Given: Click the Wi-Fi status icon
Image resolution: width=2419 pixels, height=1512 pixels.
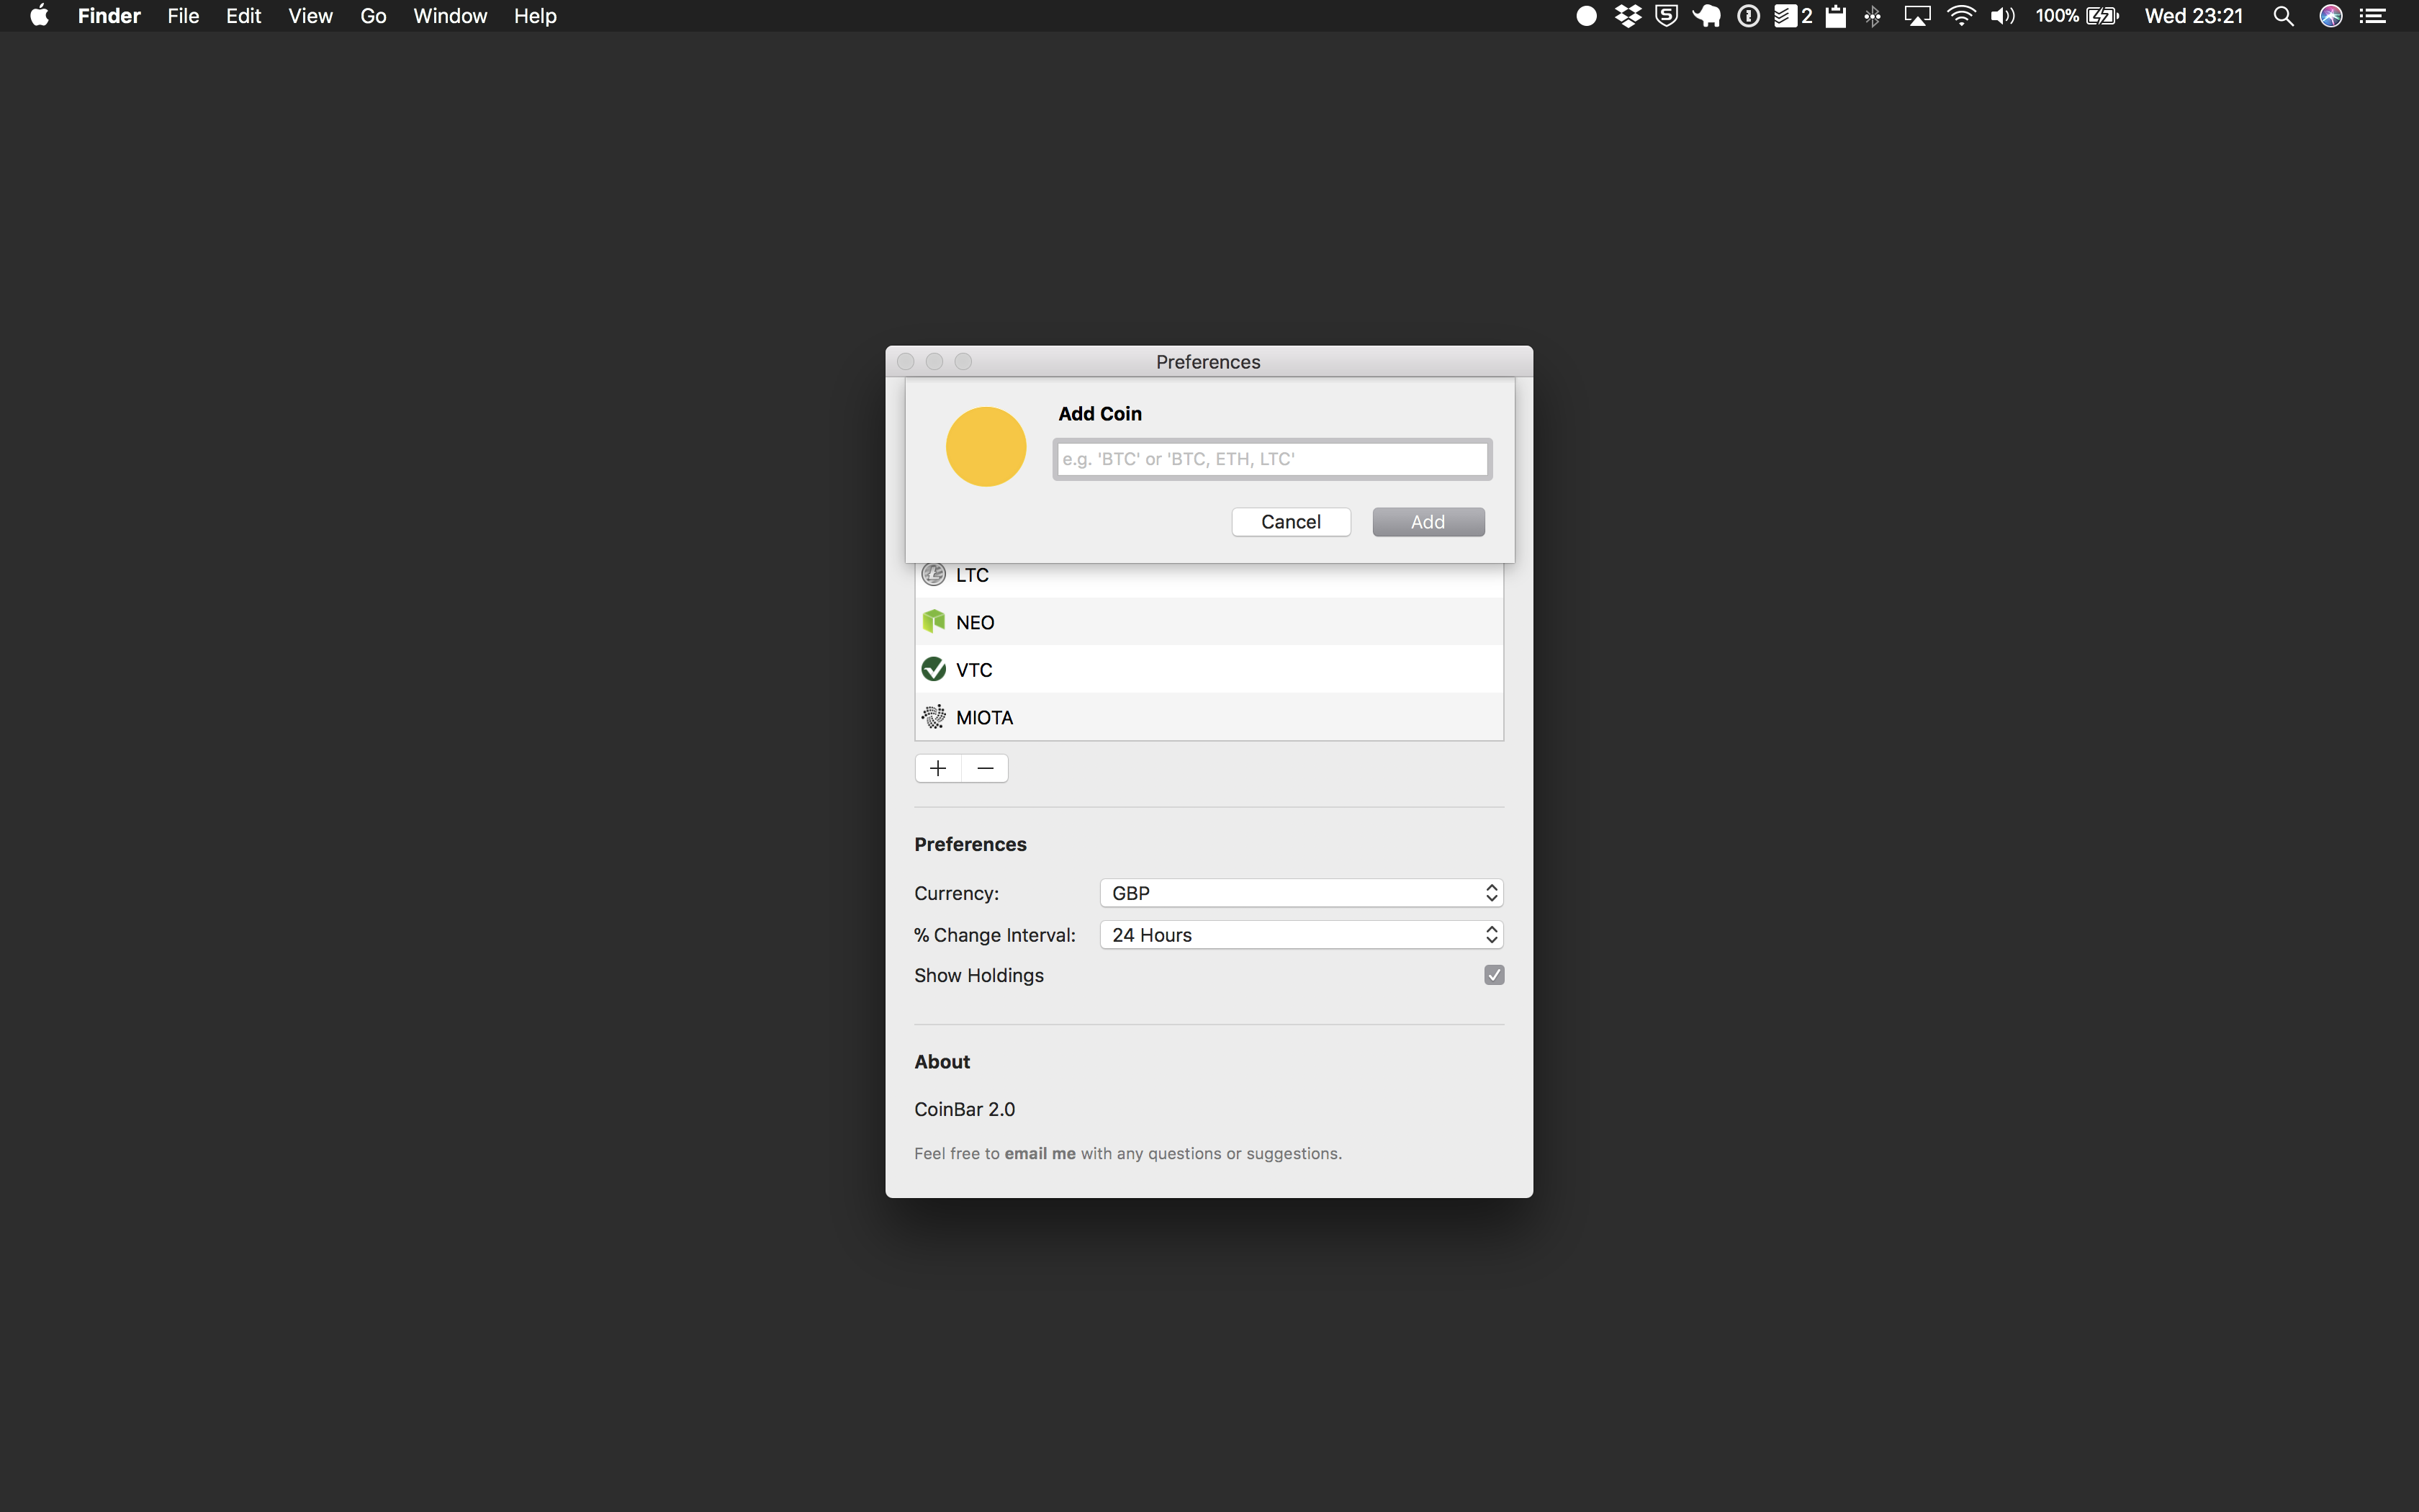Looking at the screenshot, I should pyautogui.click(x=1961, y=16).
